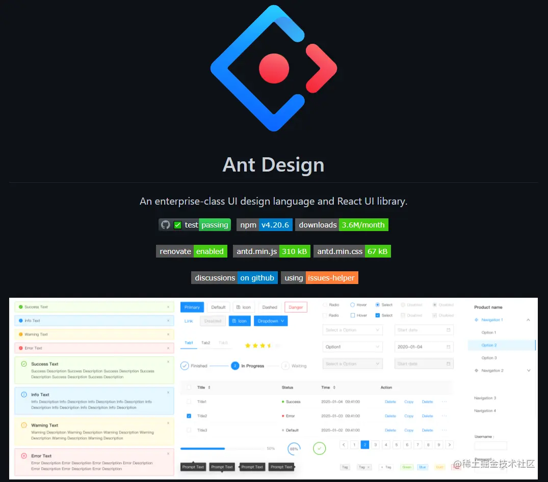Tick the checkbox labeled Hover
Viewport: 548px width, 482px height.
click(353, 315)
